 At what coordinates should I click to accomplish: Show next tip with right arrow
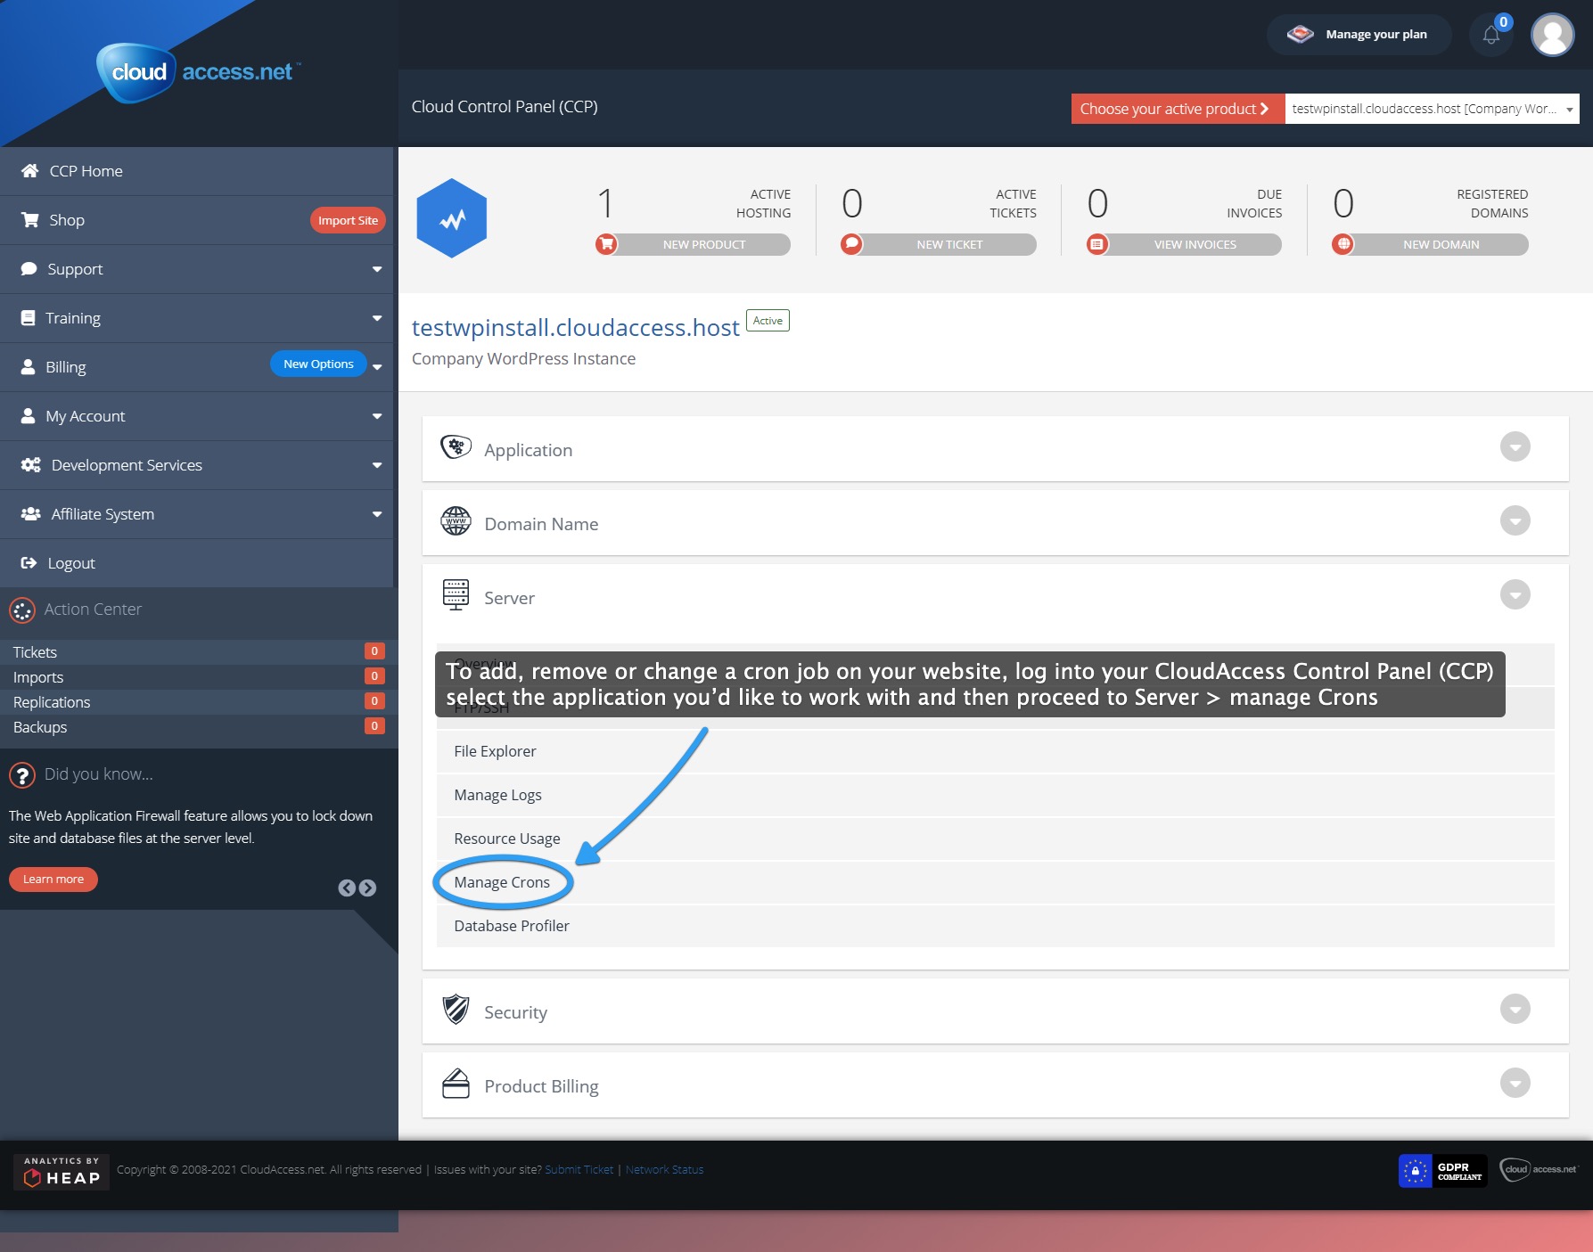367,888
